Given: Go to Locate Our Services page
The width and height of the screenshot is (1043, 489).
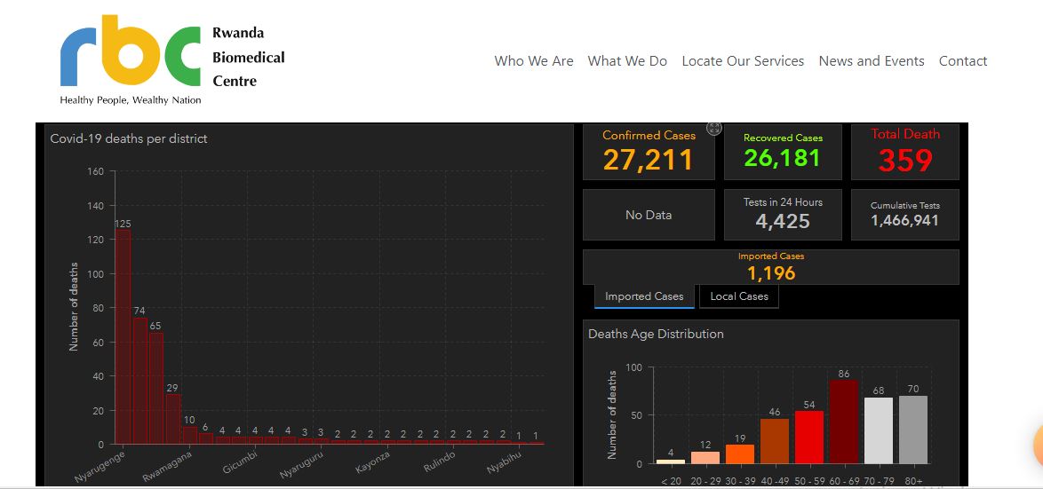Looking at the screenshot, I should click(x=743, y=61).
